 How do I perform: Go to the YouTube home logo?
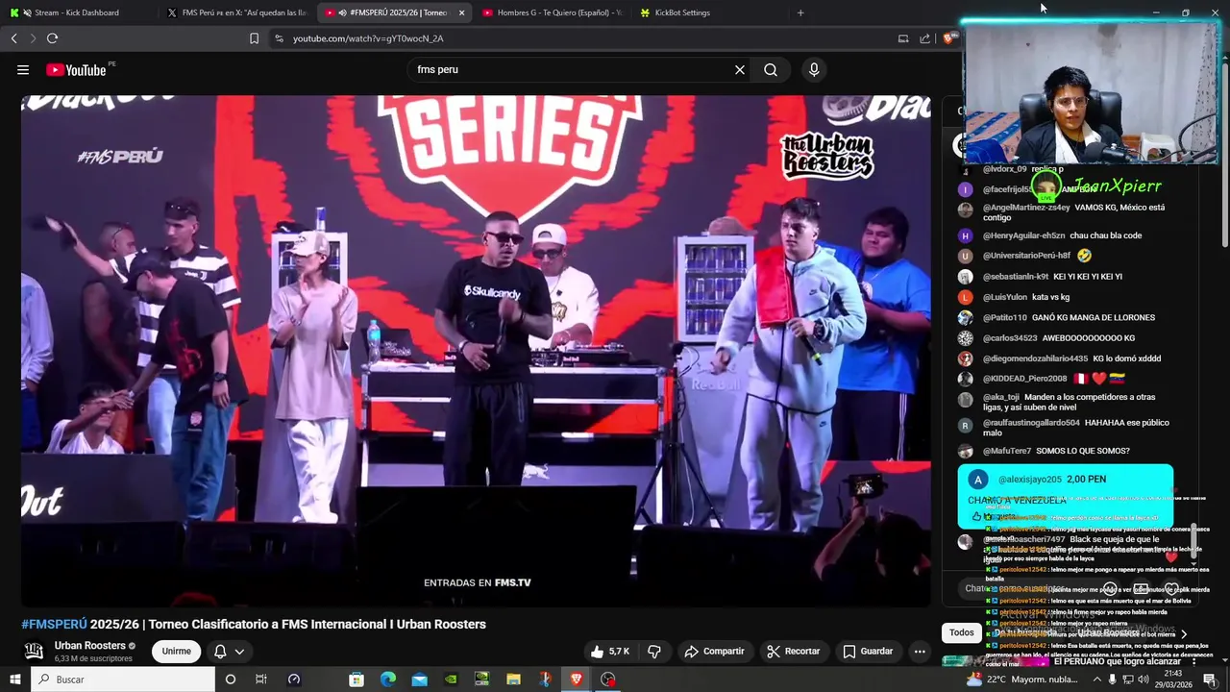(x=75, y=69)
